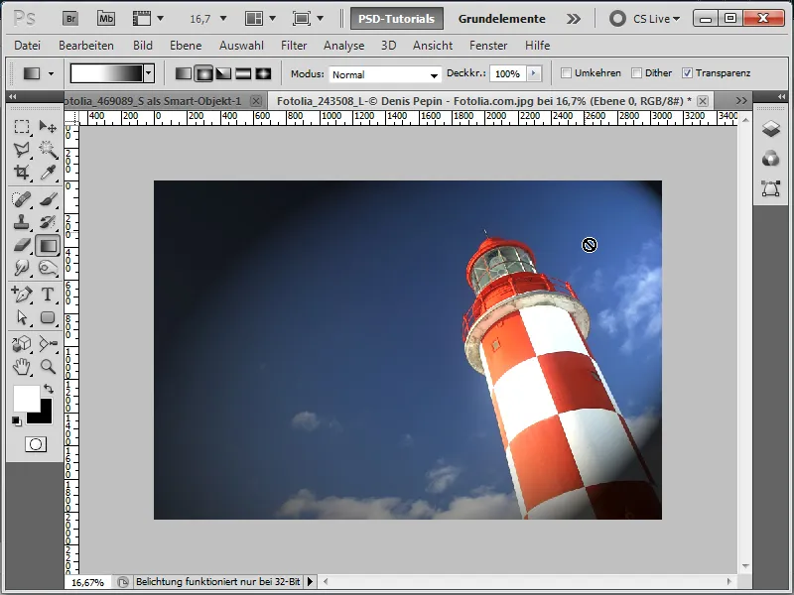Choose radial gradient style
The width and height of the screenshot is (794, 595).
[203, 73]
